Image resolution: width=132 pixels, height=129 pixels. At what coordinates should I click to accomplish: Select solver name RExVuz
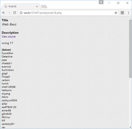[6, 117]
